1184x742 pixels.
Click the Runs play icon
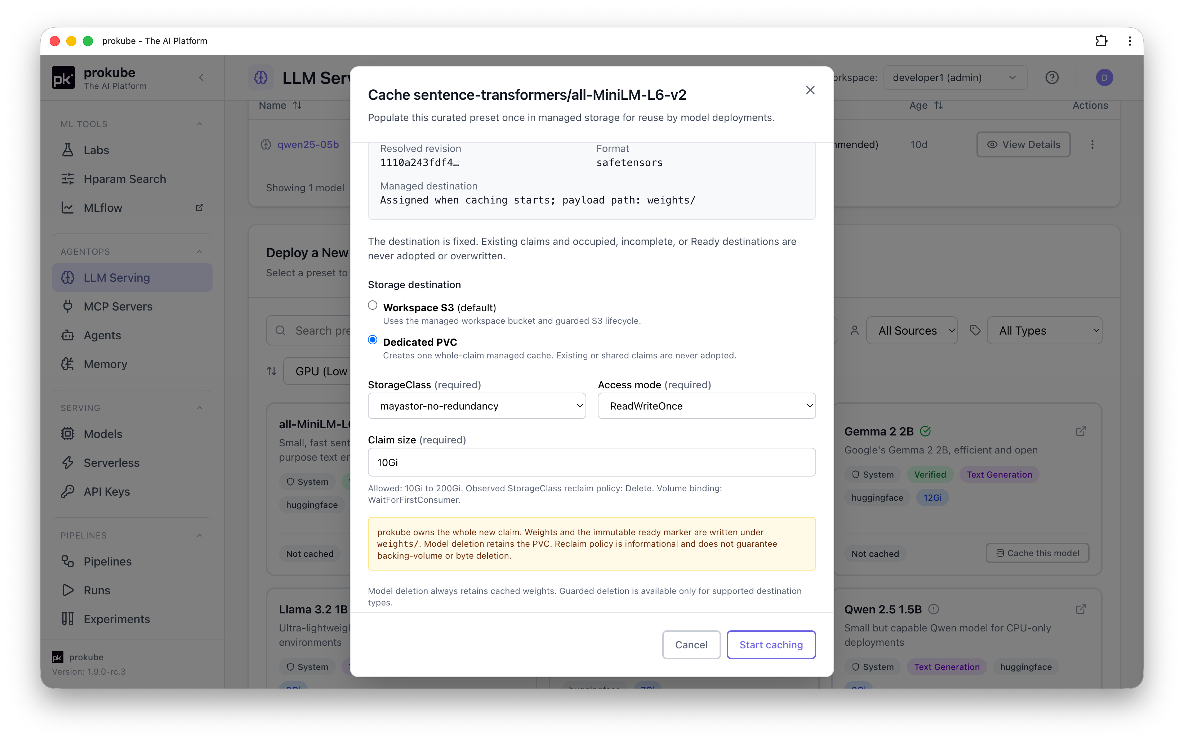68,590
